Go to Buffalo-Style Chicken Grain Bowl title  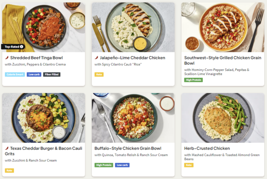(128, 148)
